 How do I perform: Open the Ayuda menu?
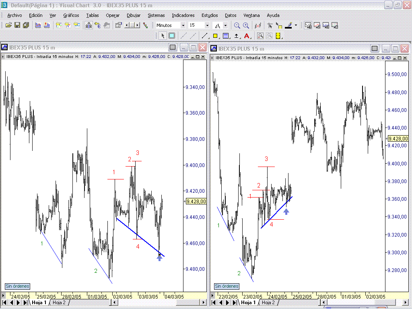click(x=273, y=15)
